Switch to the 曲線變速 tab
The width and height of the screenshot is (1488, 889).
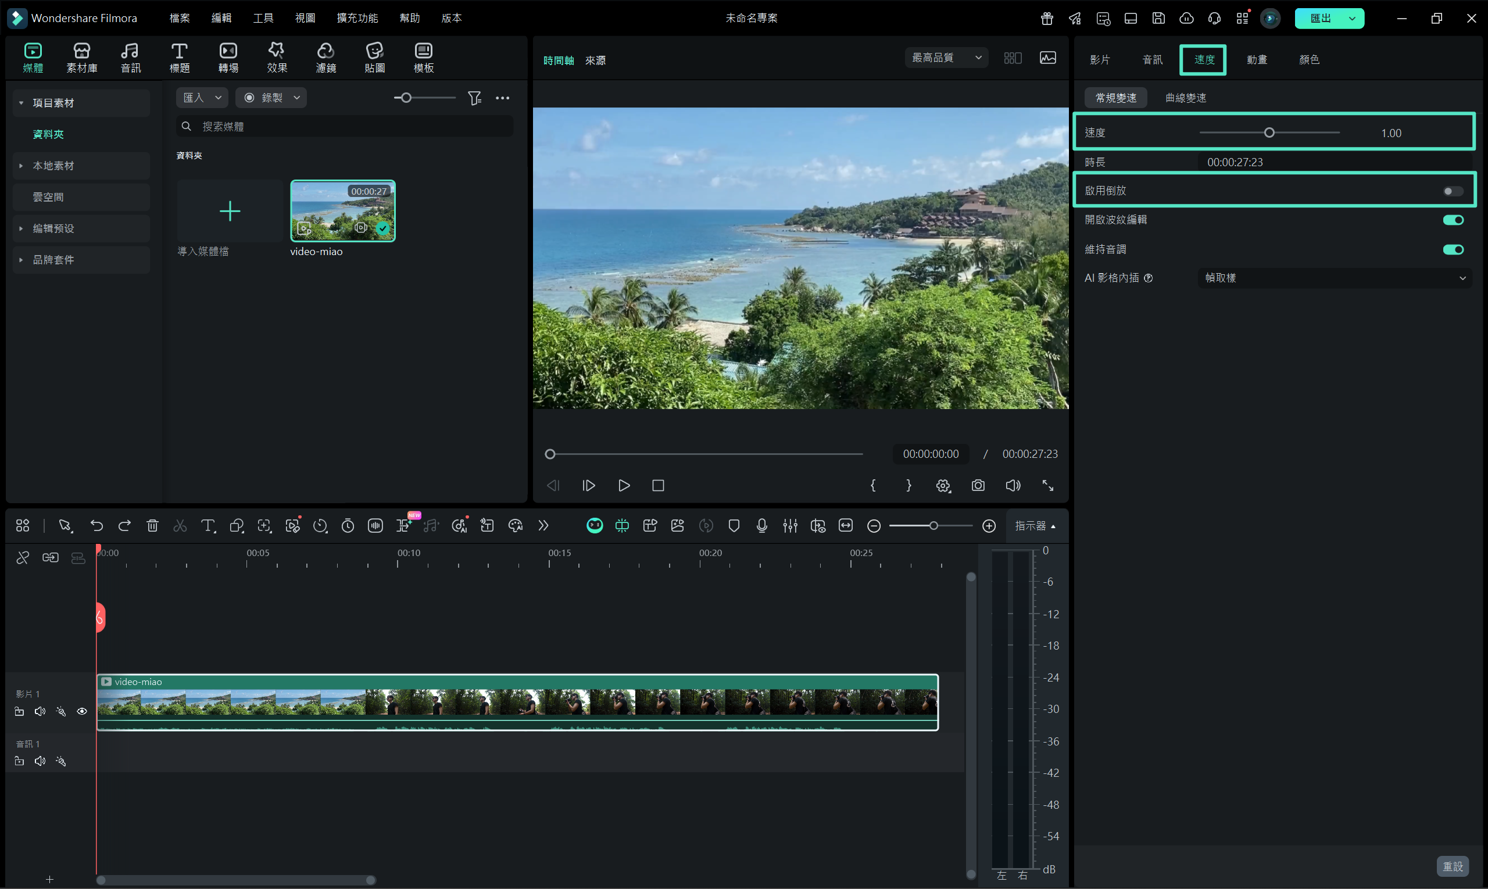tap(1185, 98)
